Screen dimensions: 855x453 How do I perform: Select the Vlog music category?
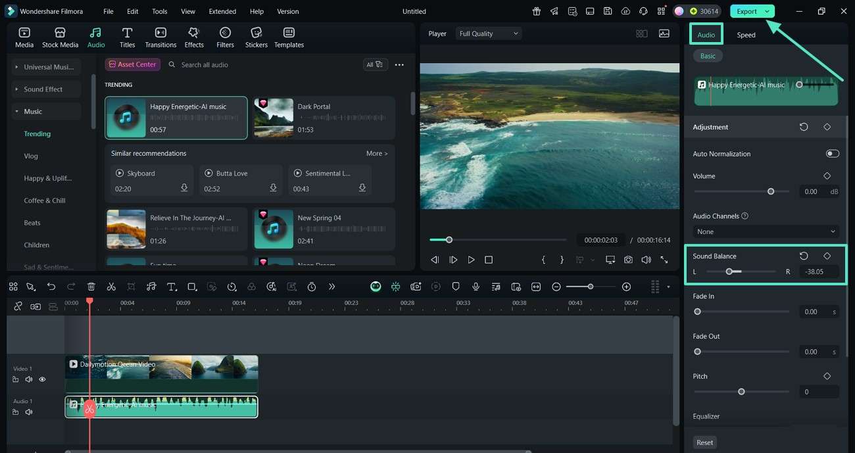pos(31,156)
